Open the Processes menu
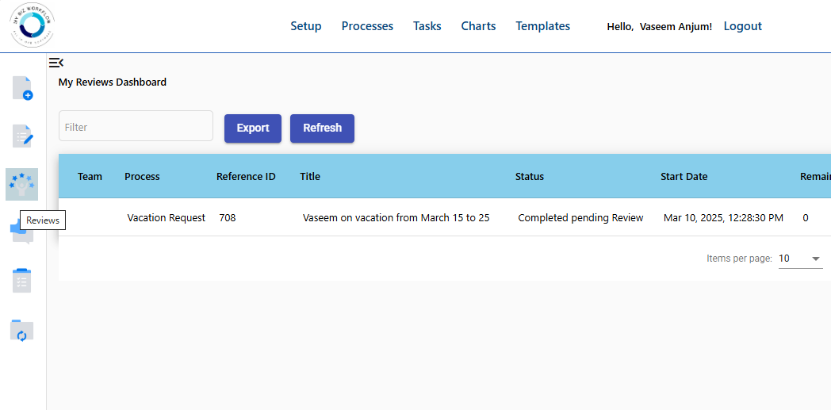The height and width of the screenshot is (410, 831). 367,26
